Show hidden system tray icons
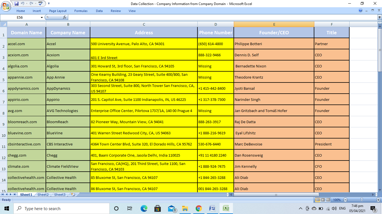Image resolution: width=382 pixels, height=214 pixels. coord(301,208)
